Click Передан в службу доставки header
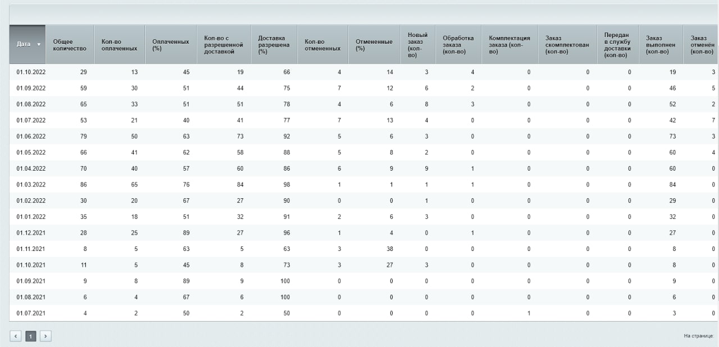 (617, 45)
